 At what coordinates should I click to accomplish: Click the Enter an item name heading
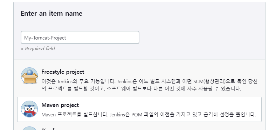(51, 14)
